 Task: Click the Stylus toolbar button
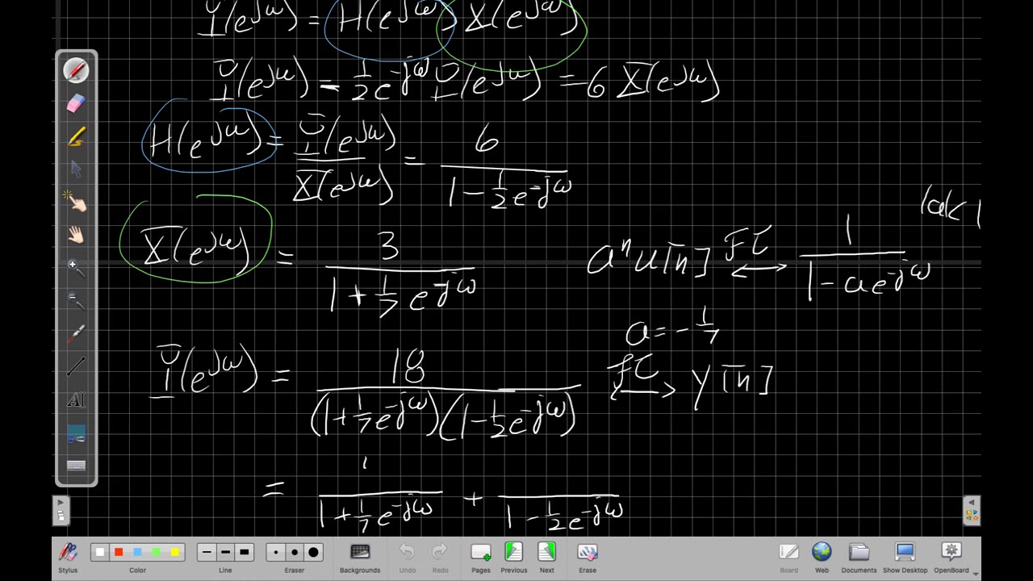tap(68, 557)
